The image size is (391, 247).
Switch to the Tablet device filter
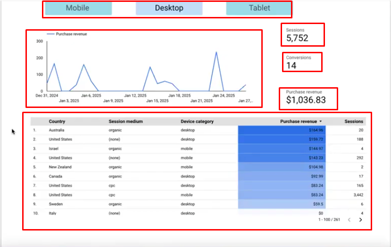tap(259, 8)
